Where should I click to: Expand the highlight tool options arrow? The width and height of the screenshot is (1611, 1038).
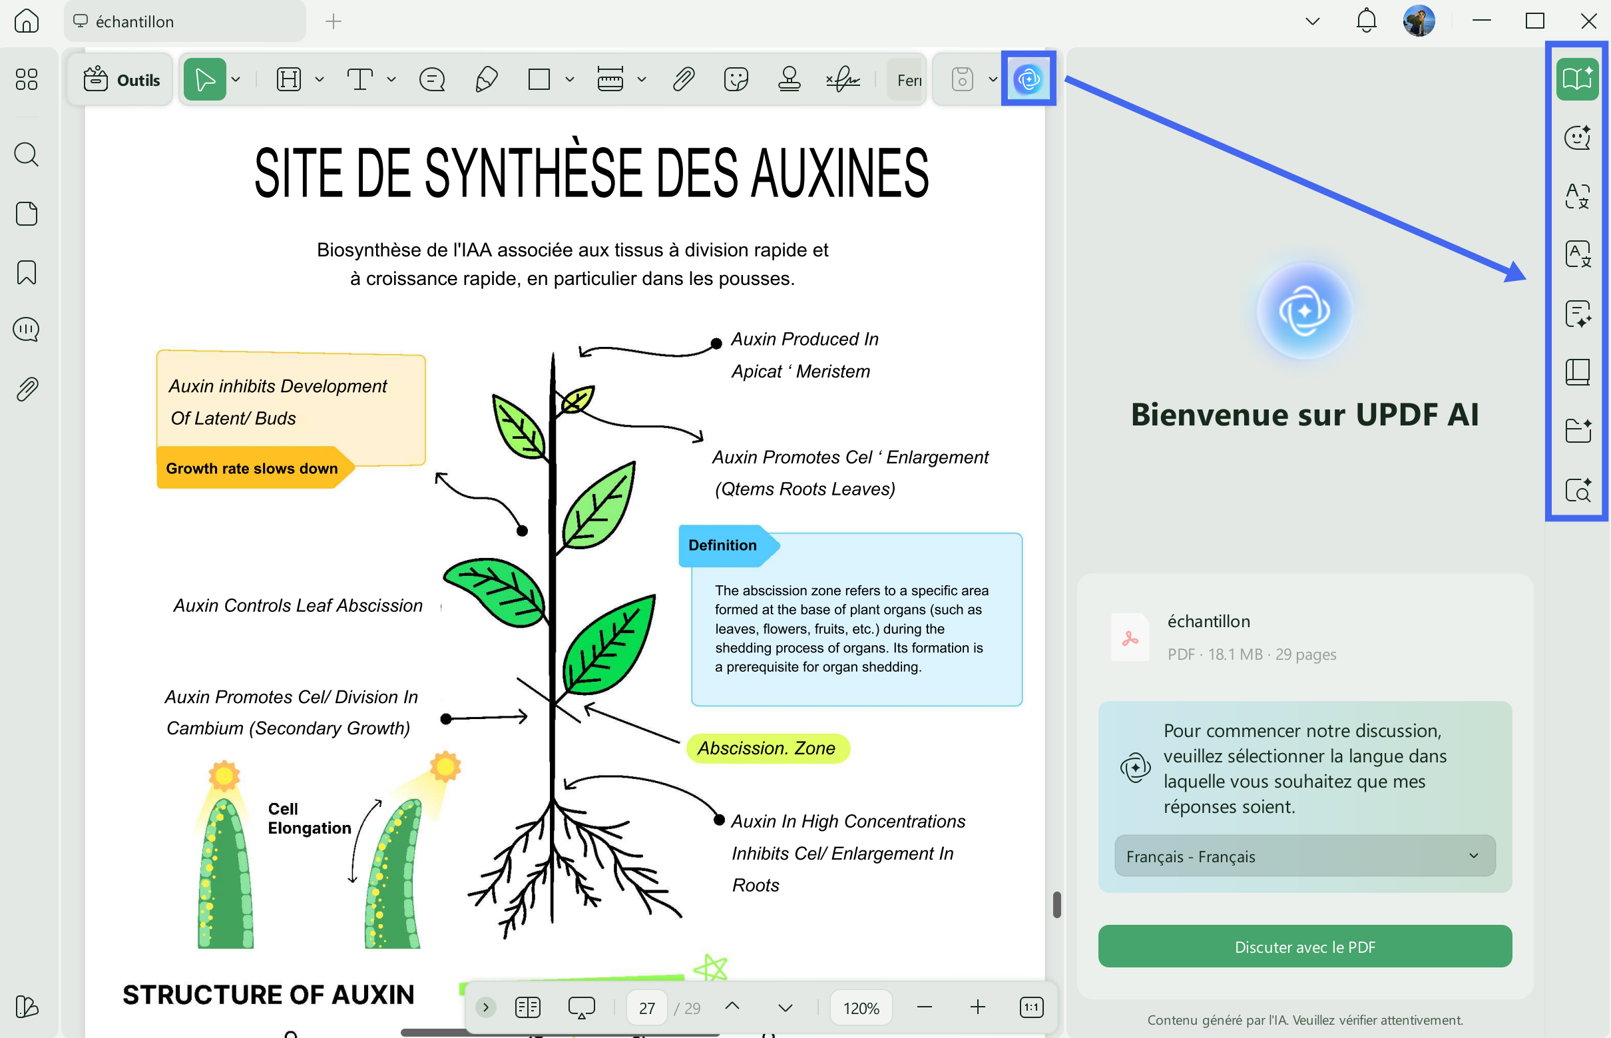click(320, 79)
